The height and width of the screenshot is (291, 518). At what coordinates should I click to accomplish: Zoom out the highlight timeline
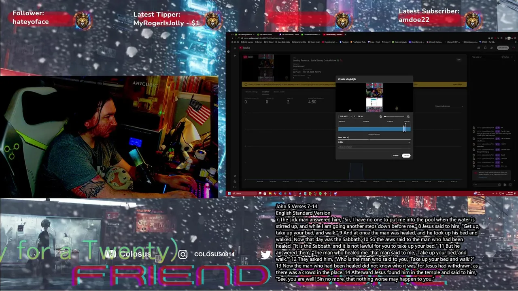tap(381, 116)
